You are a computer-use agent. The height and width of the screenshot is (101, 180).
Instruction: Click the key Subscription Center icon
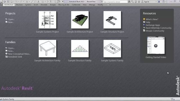132,2
